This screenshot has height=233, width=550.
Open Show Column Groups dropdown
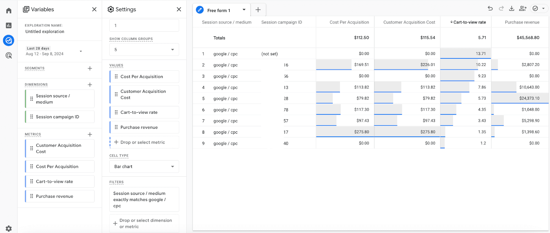click(144, 49)
